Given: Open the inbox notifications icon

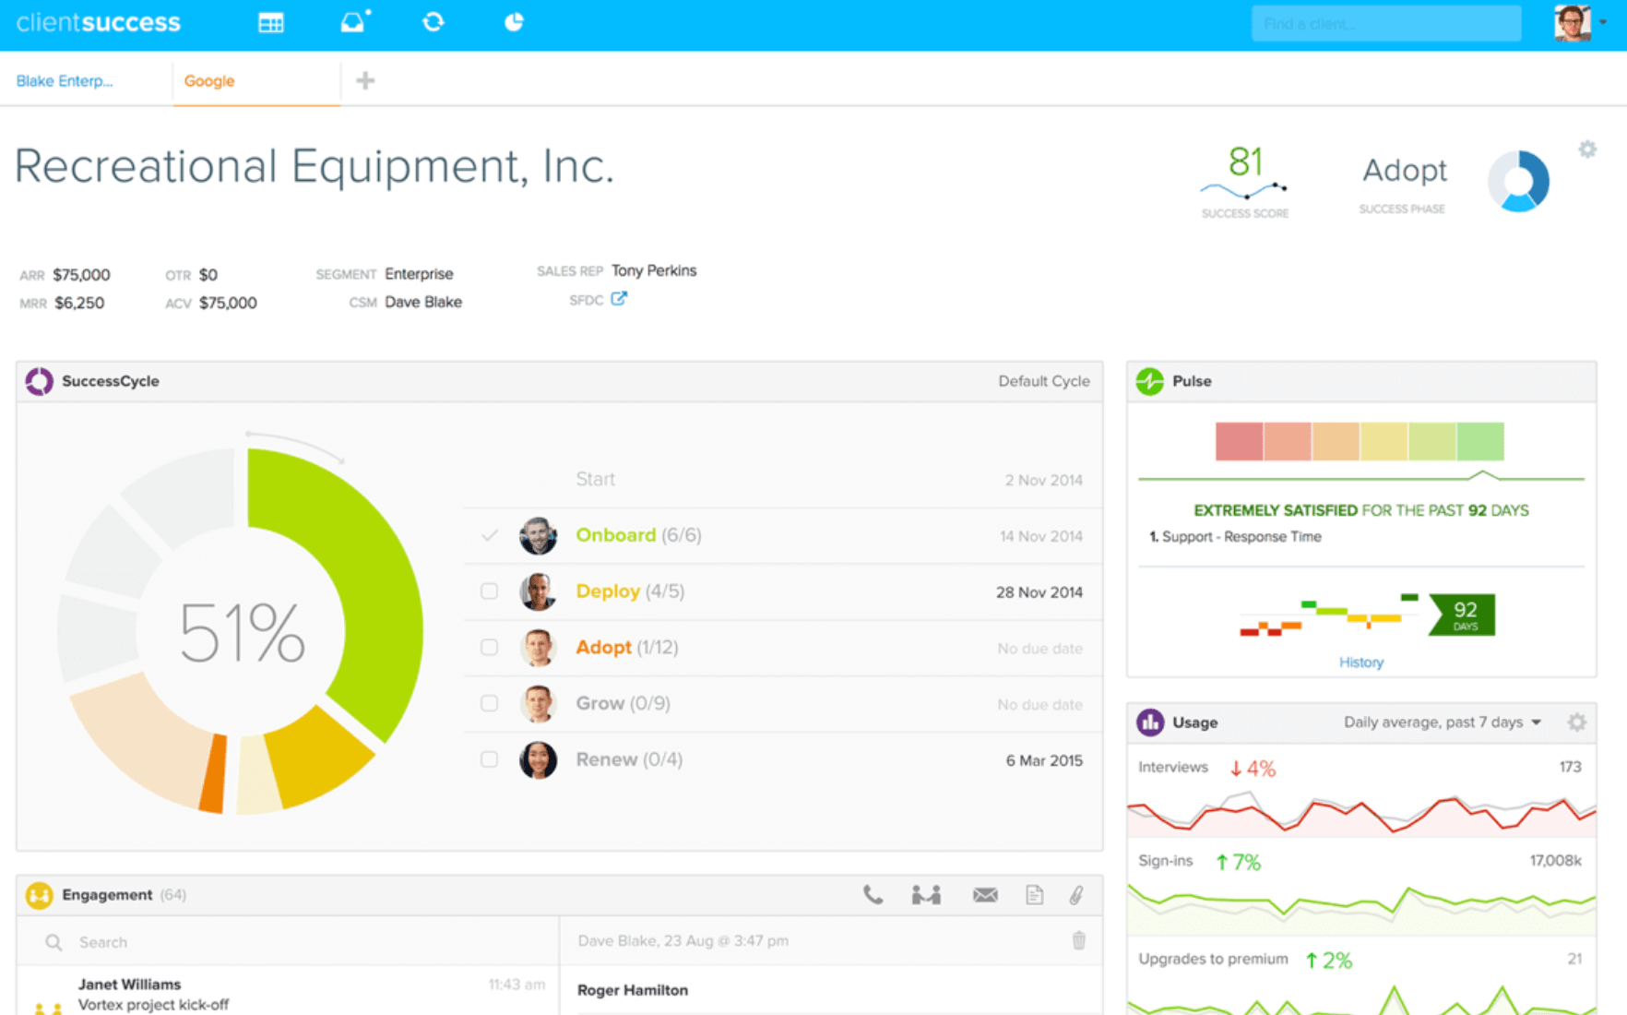Looking at the screenshot, I should (354, 22).
